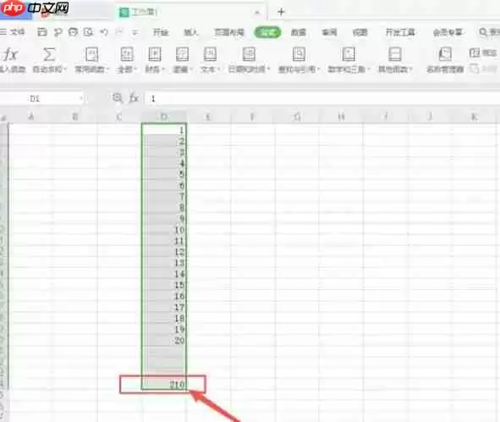The height and width of the screenshot is (422, 500).
Task: Select the cell containing 20
Action: point(164,341)
